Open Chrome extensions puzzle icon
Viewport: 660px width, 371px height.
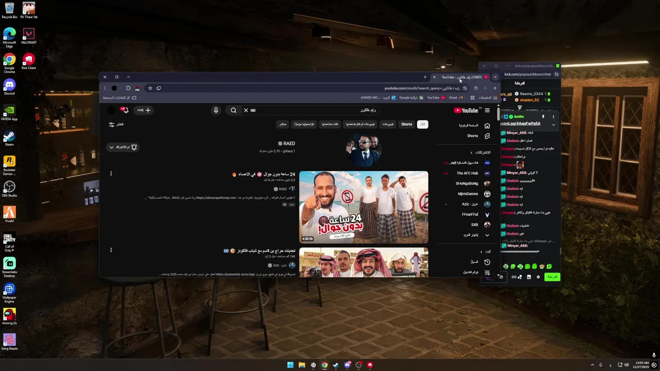pyautogui.click(x=128, y=88)
